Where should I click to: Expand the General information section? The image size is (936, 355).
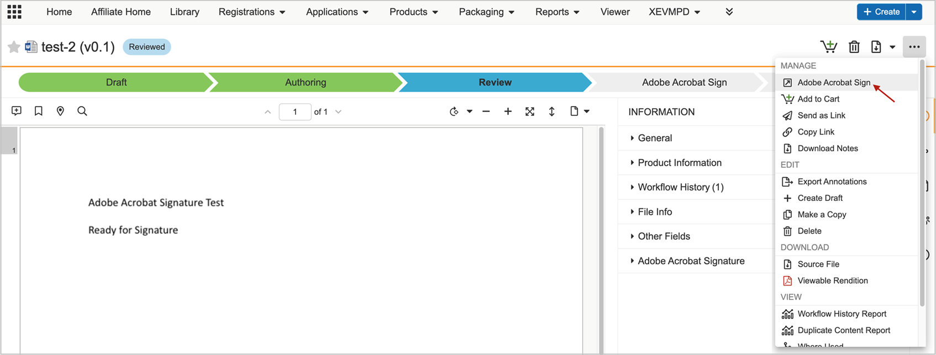click(x=655, y=138)
